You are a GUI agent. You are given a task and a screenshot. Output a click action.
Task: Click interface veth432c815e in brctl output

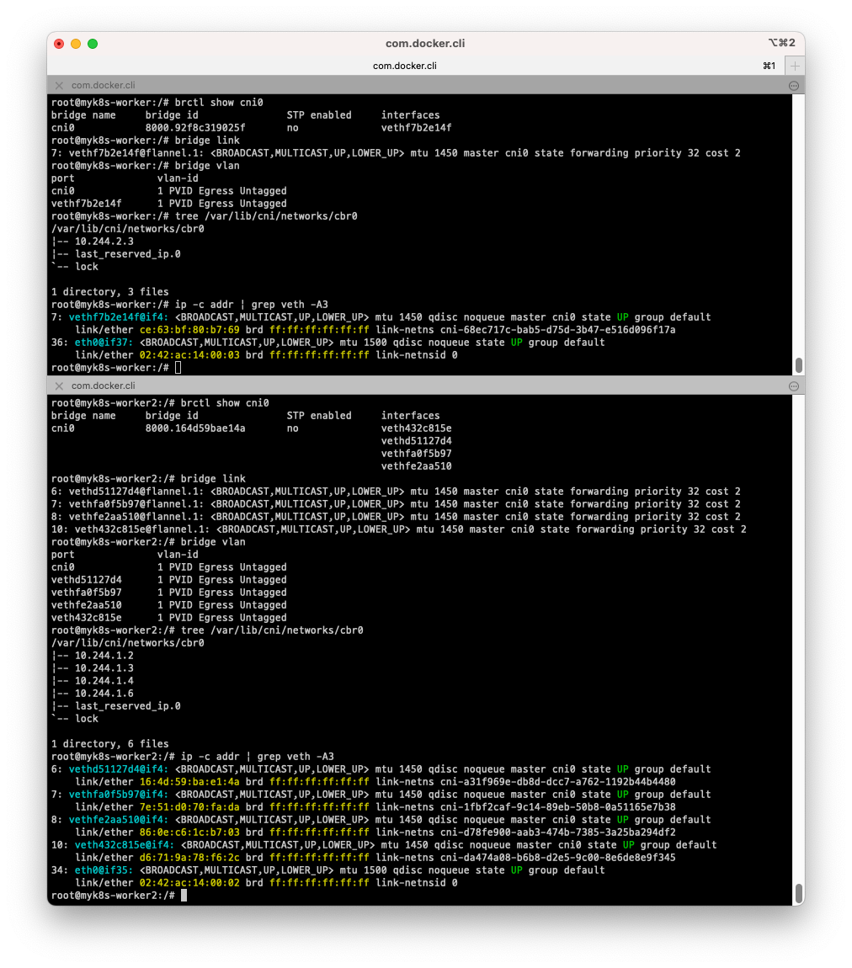pos(416,428)
